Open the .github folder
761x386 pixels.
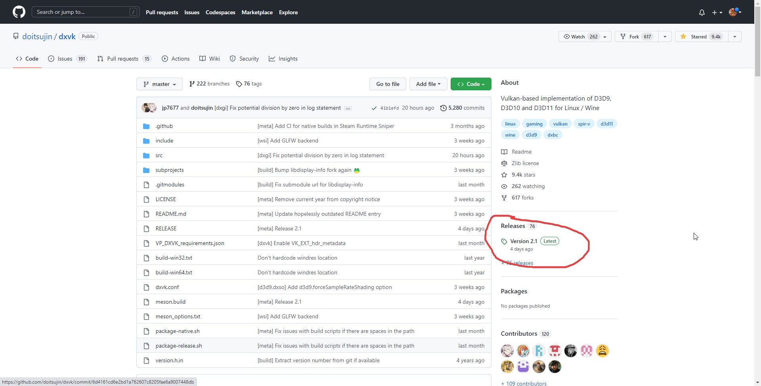coord(164,126)
